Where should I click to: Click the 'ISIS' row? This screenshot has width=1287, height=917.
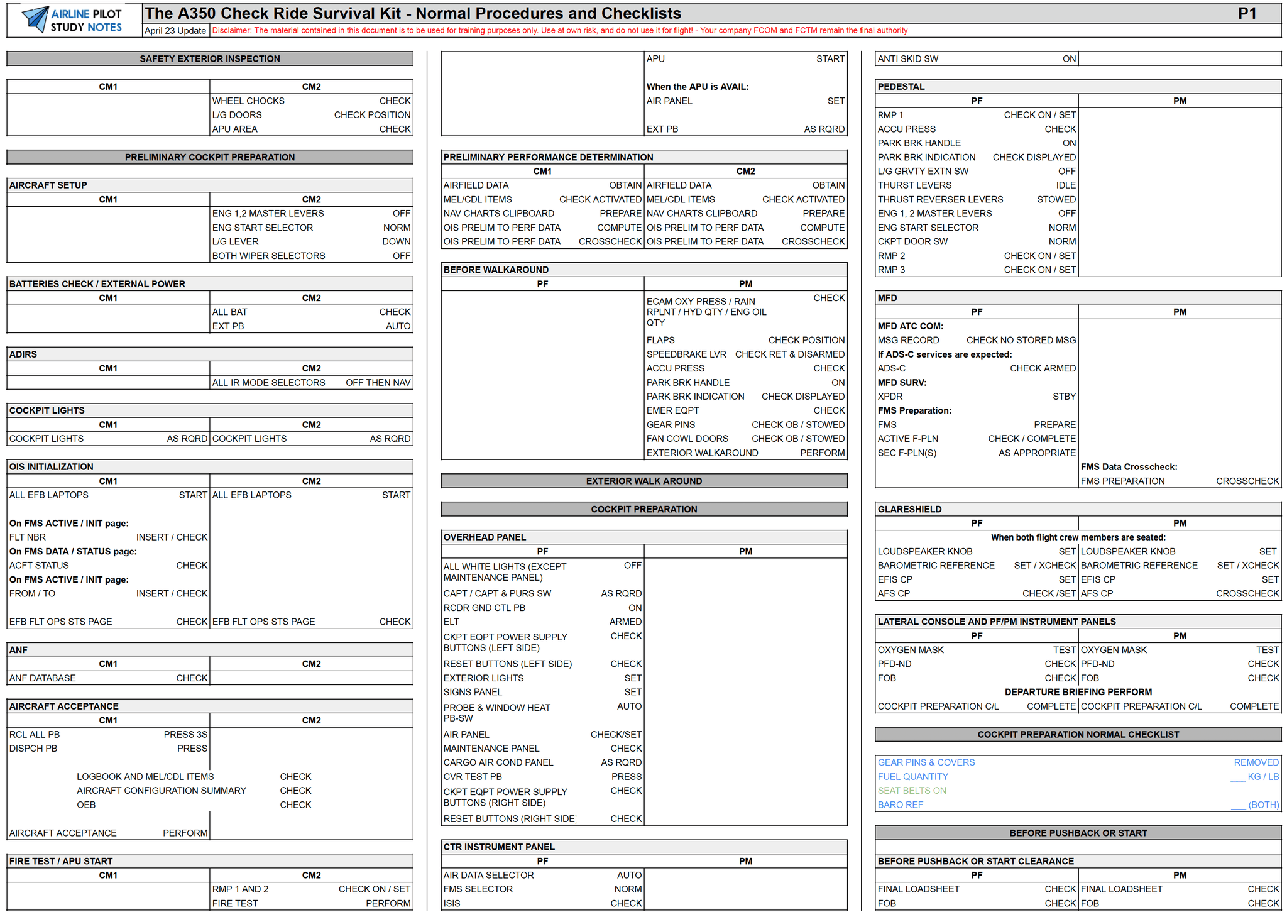pyautogui.click(x=543, y=903)
